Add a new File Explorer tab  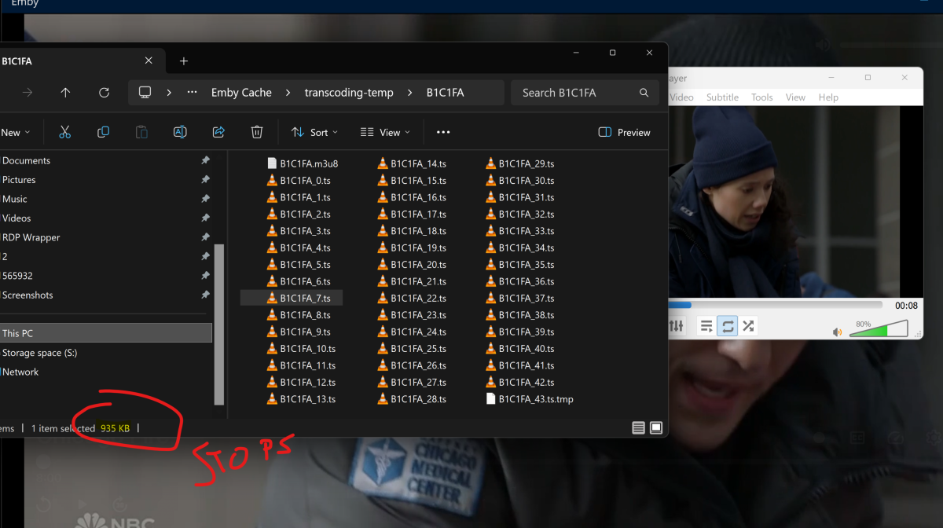pyautogui.click(x=184, y=60)
